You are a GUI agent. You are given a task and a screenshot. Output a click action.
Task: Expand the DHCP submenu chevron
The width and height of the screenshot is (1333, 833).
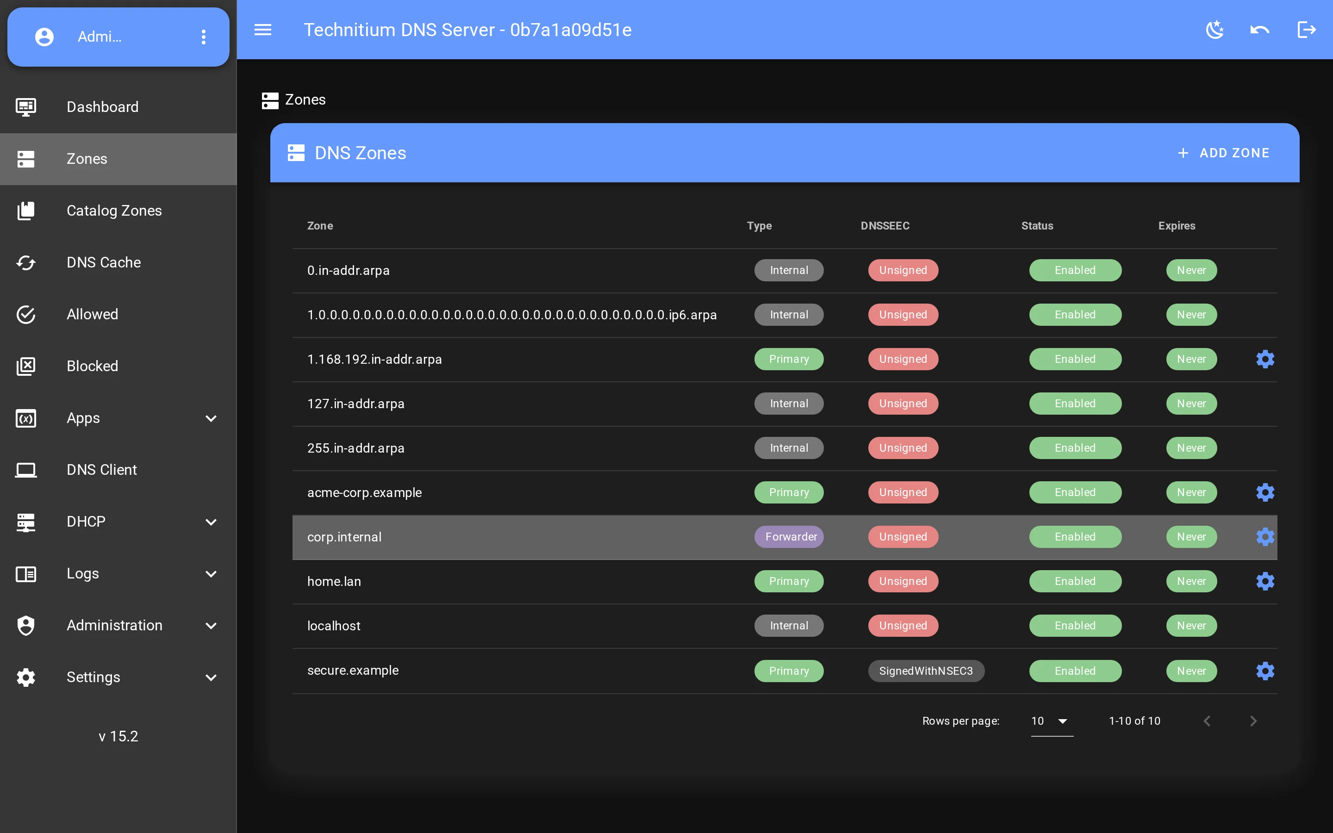pos(211,522)
